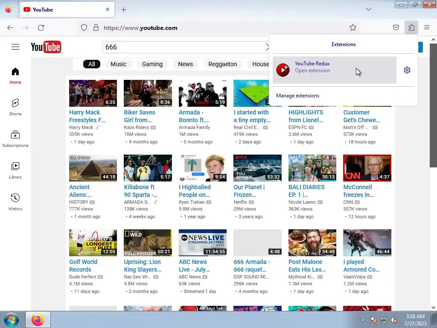The width and height of the screenshot is (437, 328).
Task: Click the YouTube Redux extension icon
Action: (283, 70)
